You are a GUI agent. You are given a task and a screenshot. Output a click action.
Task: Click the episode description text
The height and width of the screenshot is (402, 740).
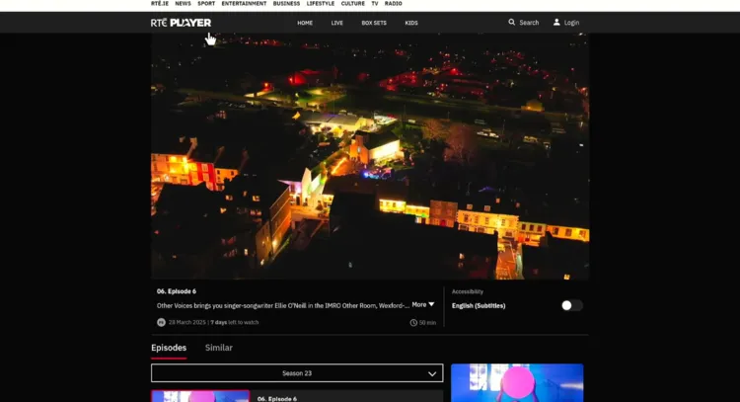coord(283,305)
